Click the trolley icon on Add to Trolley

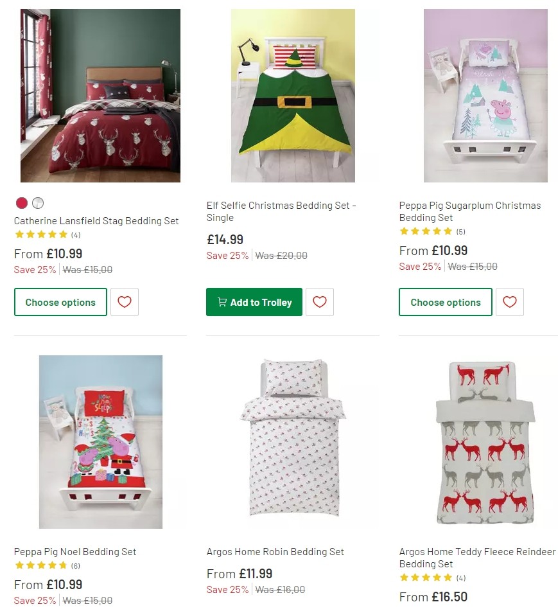tap(221, 302)
